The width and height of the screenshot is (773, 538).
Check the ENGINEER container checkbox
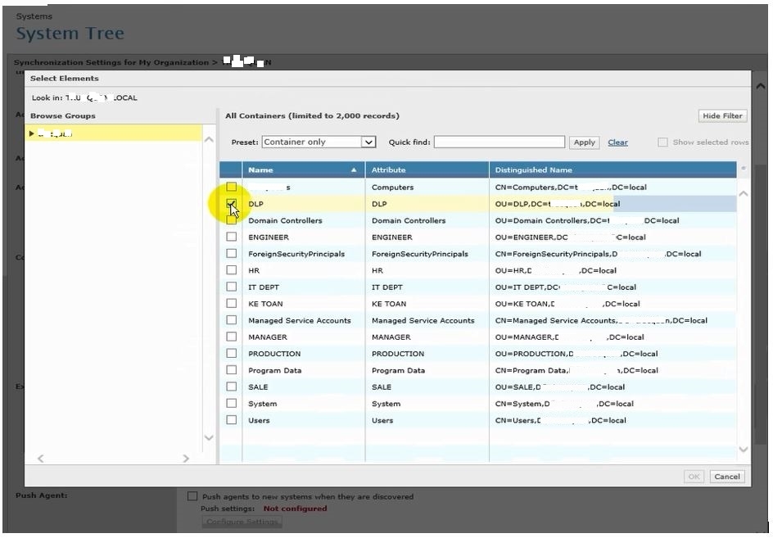(x=232, y=237)
